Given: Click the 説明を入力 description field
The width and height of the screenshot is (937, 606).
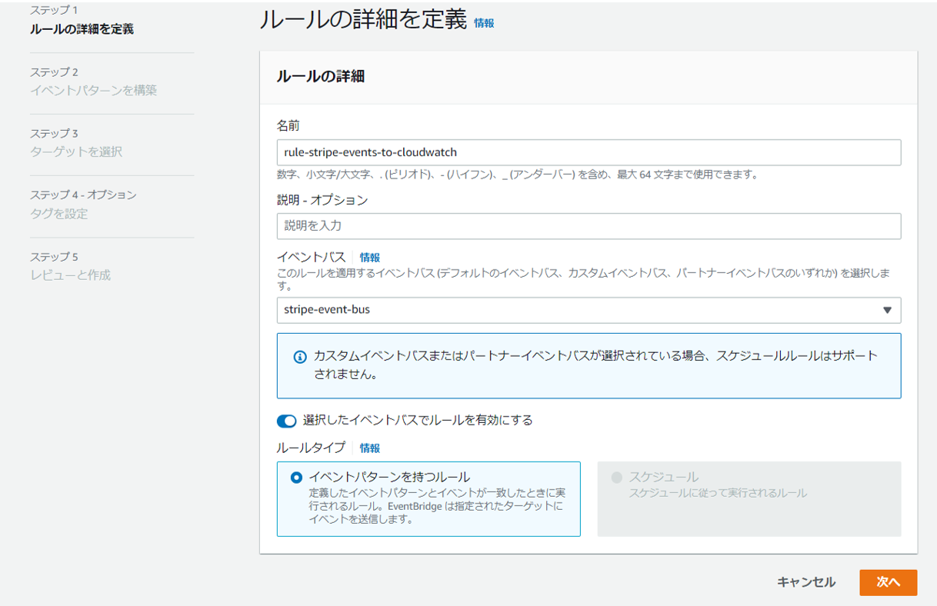Looking at the screenshot, I should coord(589,226).
